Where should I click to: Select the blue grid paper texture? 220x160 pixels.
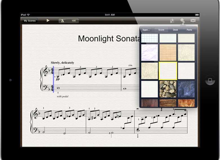pyautogui.click(x=149, y=38)
